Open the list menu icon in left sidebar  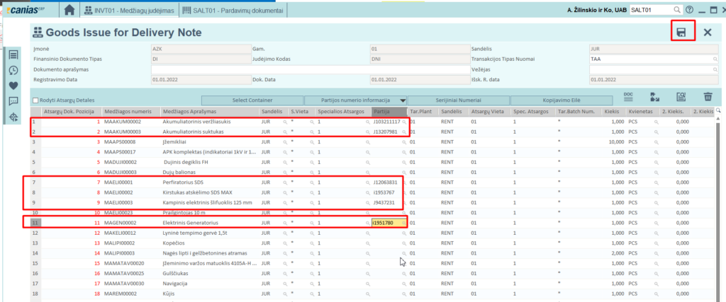(x=13, y=54)
